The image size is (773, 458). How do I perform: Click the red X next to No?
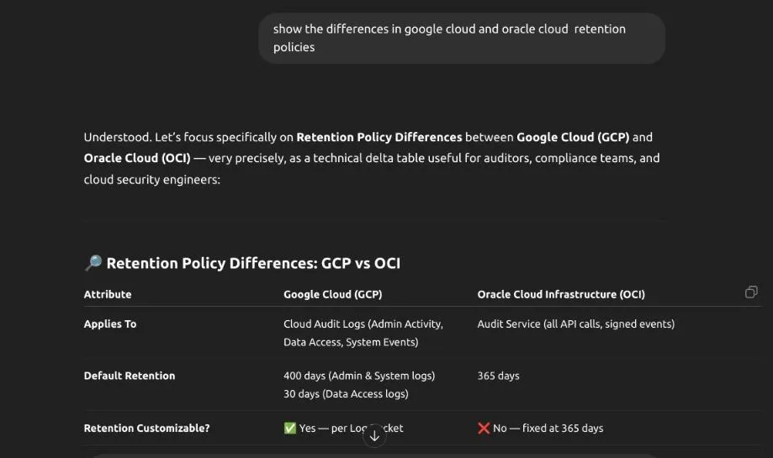484,428
